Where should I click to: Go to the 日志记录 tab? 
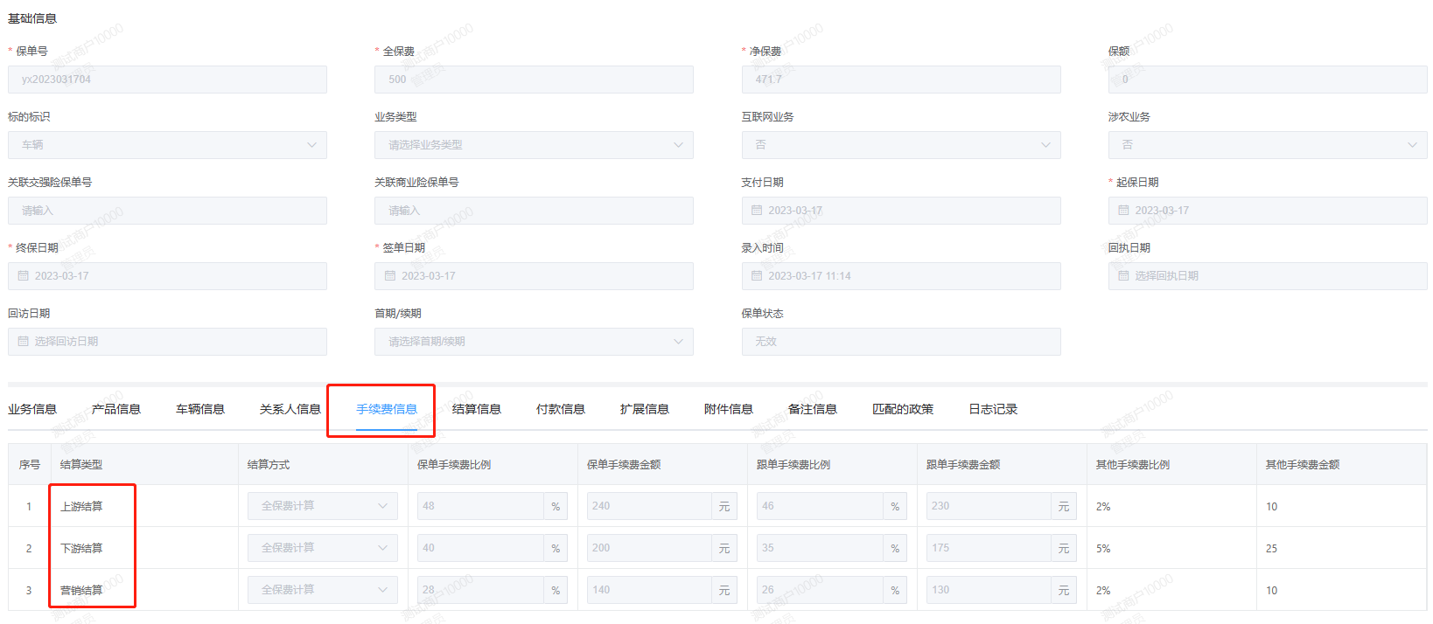993,409
